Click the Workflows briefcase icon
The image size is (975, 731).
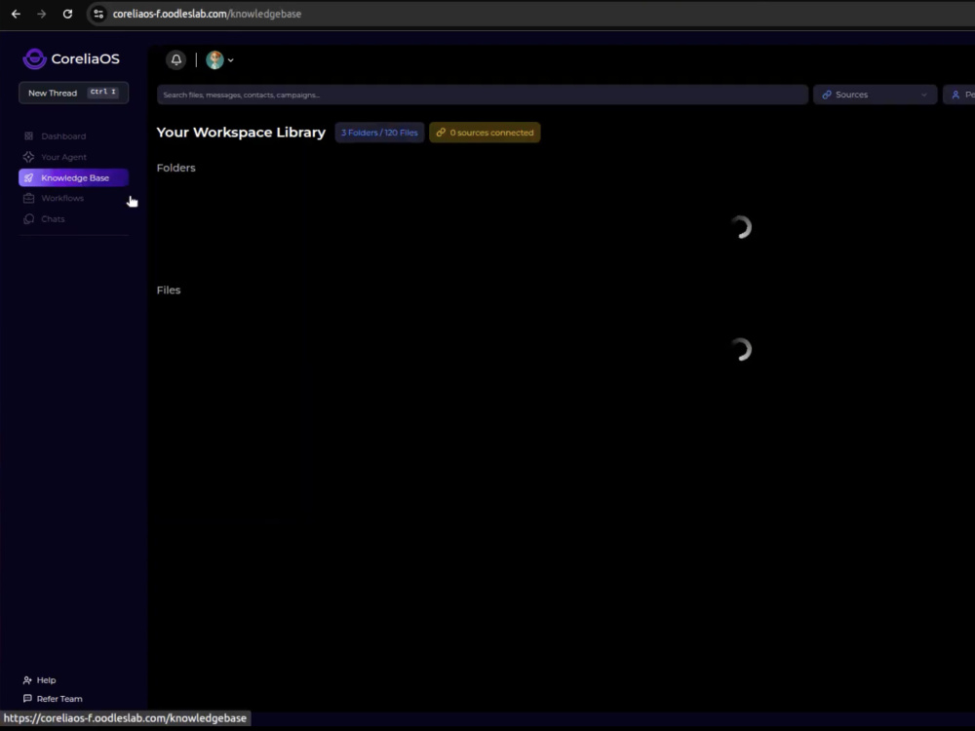(x=28, y=198)
